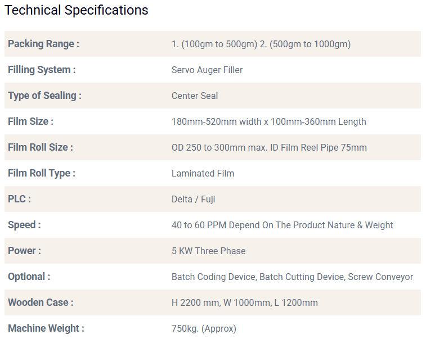Click the Filling System label
Viewport: 435px width, 339px height.
(42, 70)
